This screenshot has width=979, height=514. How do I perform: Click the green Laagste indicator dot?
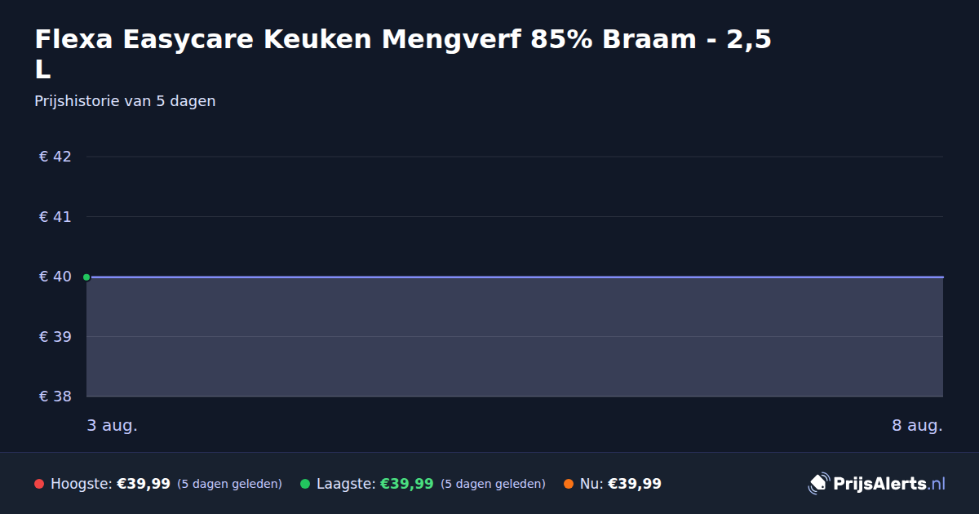[x=305, y=484]
